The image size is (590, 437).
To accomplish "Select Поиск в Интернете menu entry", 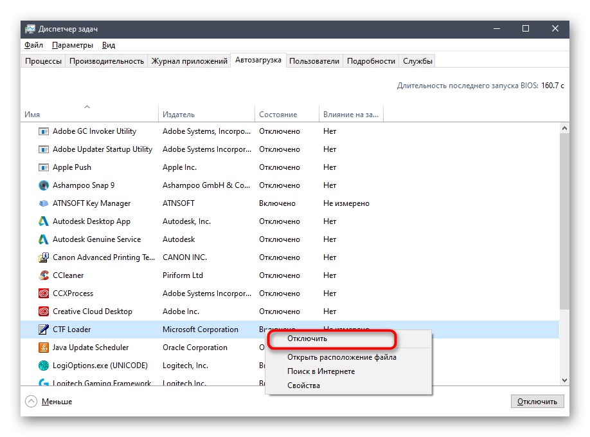I will [x=321, y=371].
